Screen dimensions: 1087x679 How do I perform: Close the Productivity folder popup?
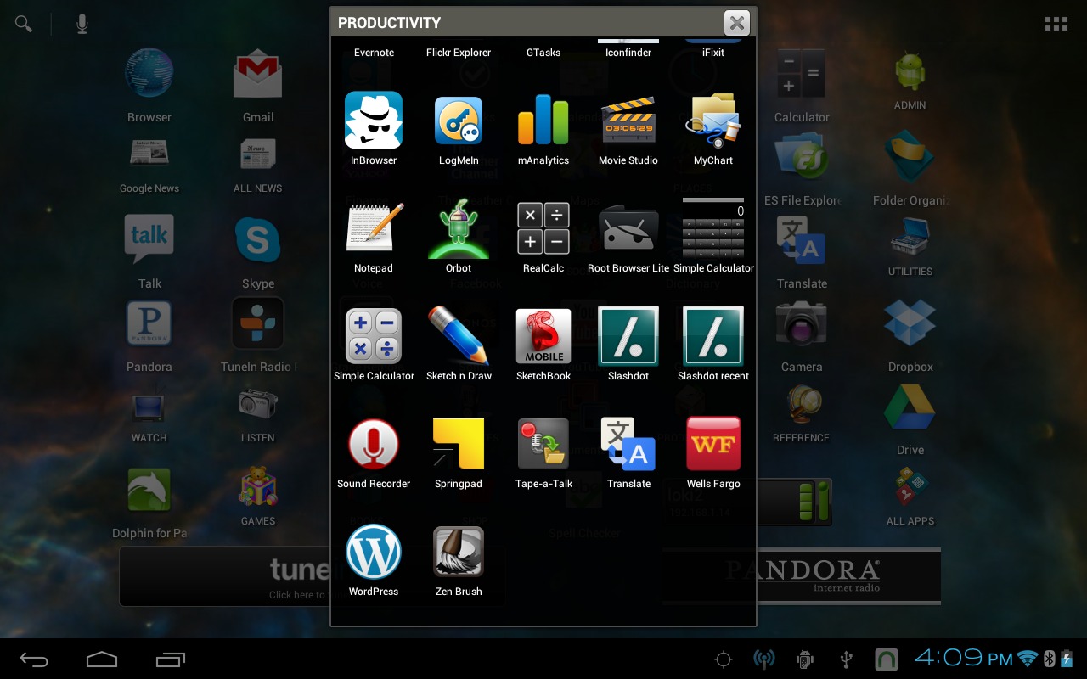[737, 23]
